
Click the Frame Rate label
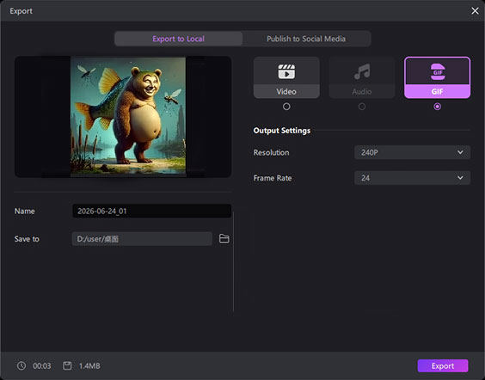click(x=273, y=178)
